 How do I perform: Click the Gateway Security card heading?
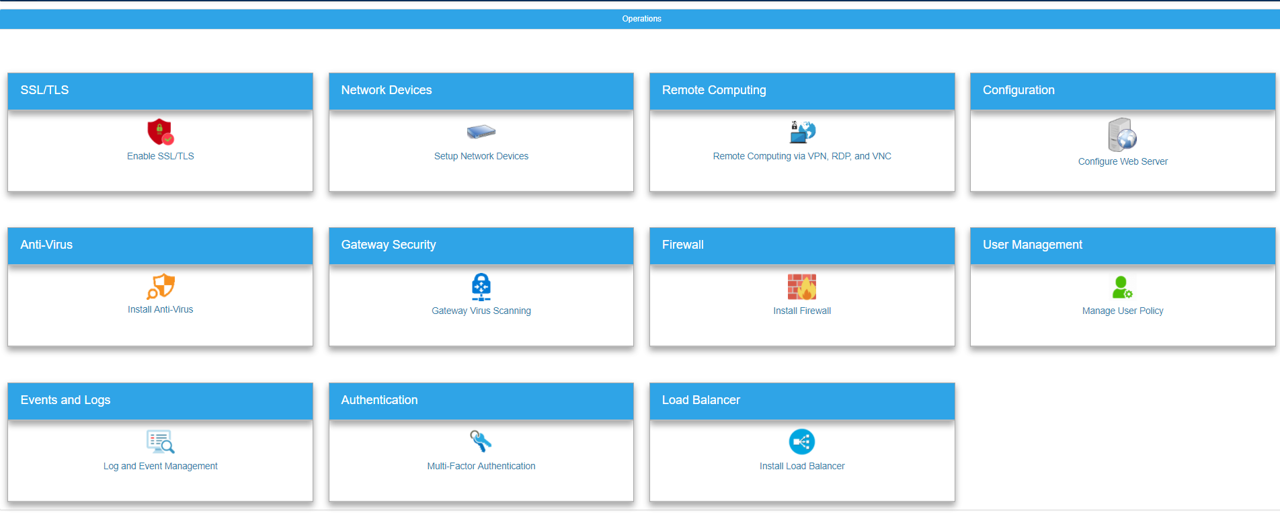pyautogui.click(x=481, y=245)
